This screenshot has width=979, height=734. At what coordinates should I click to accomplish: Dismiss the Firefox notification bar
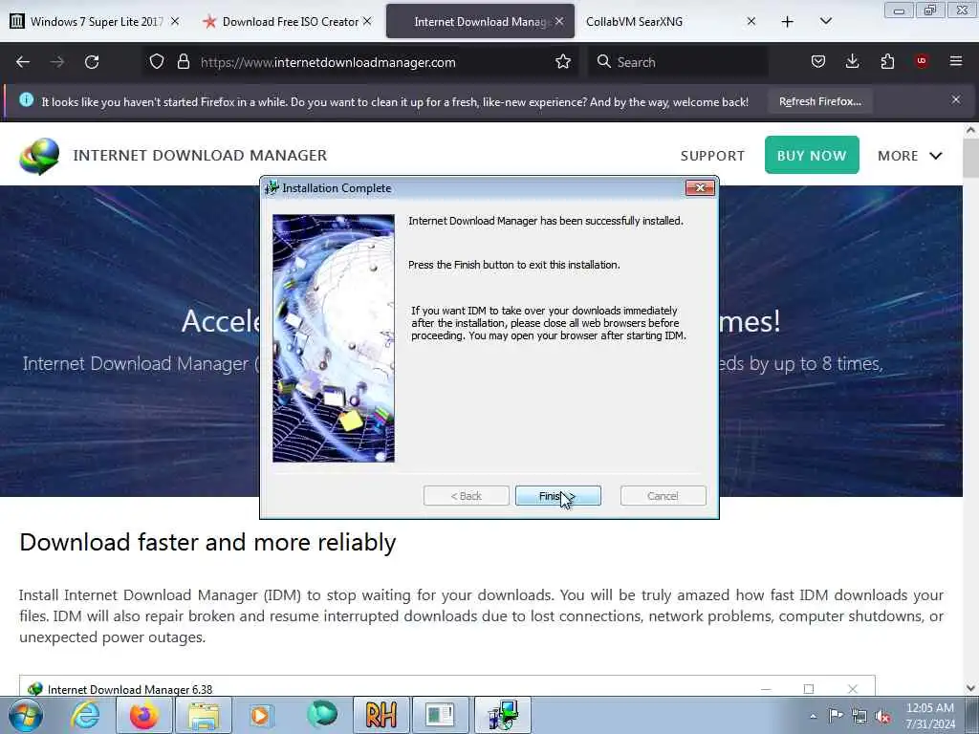coord(956,99)
